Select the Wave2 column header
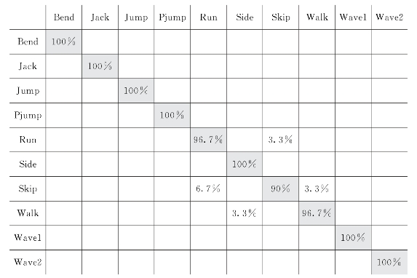The image size is (417, 278). 389,17
